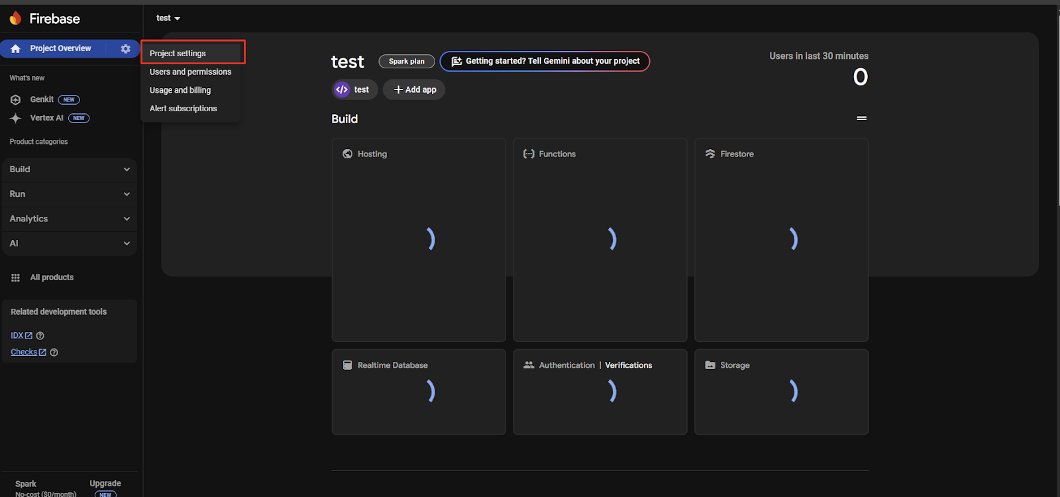Click the Gemini chat icon in the banner

click(x=456, y=61)
